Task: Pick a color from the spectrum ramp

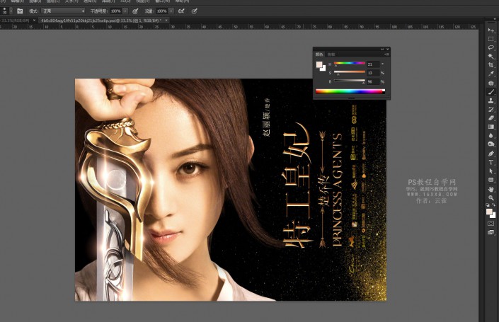Action: pyautogui.click(x=349, y=91)
